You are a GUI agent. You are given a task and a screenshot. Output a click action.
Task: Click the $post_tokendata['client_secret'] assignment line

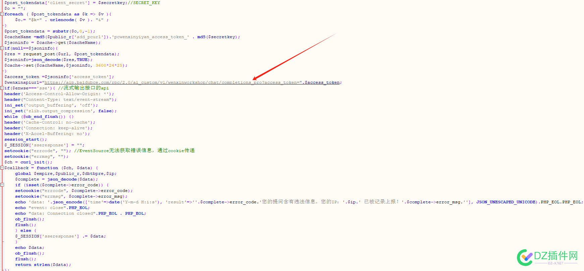tap(82, 3)
